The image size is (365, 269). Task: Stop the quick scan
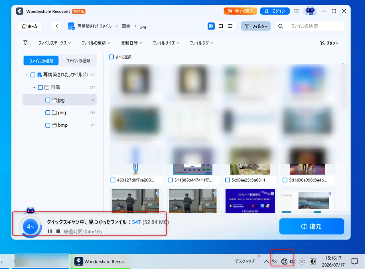click(x=58, y=231)
